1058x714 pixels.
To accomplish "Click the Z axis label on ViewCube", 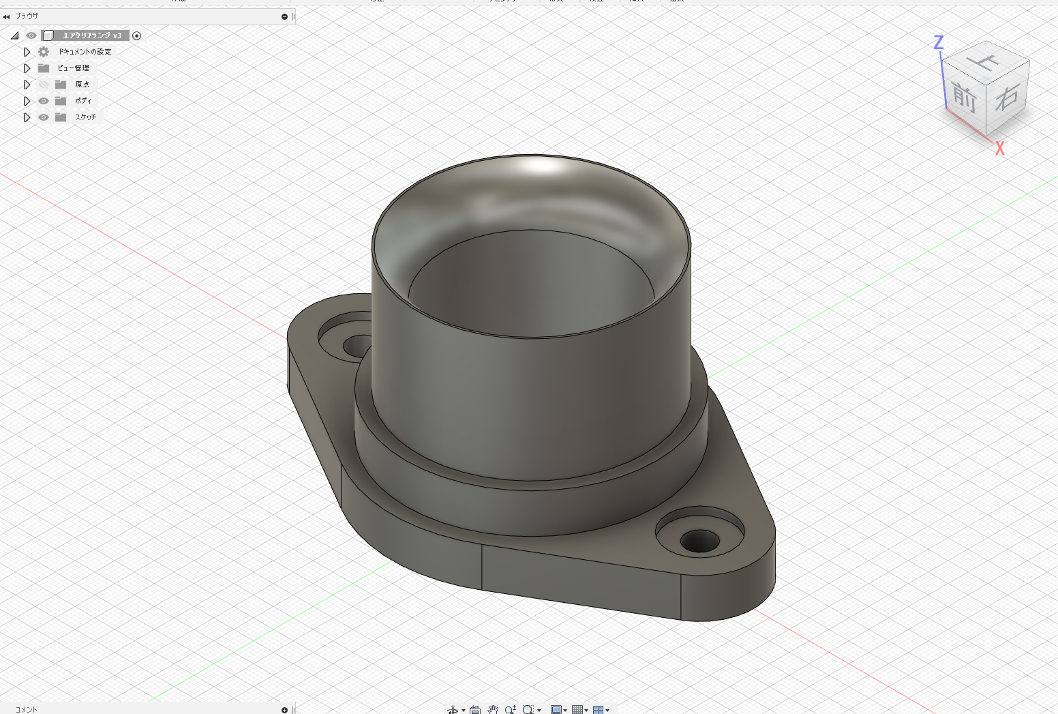I will (x=939, y=43).
